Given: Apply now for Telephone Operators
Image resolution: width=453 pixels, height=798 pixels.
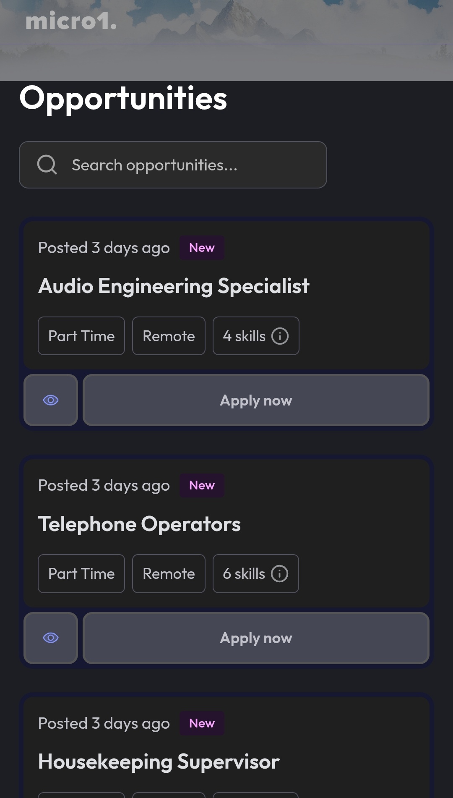Looking at the screenshot, I should click(256, 638).
